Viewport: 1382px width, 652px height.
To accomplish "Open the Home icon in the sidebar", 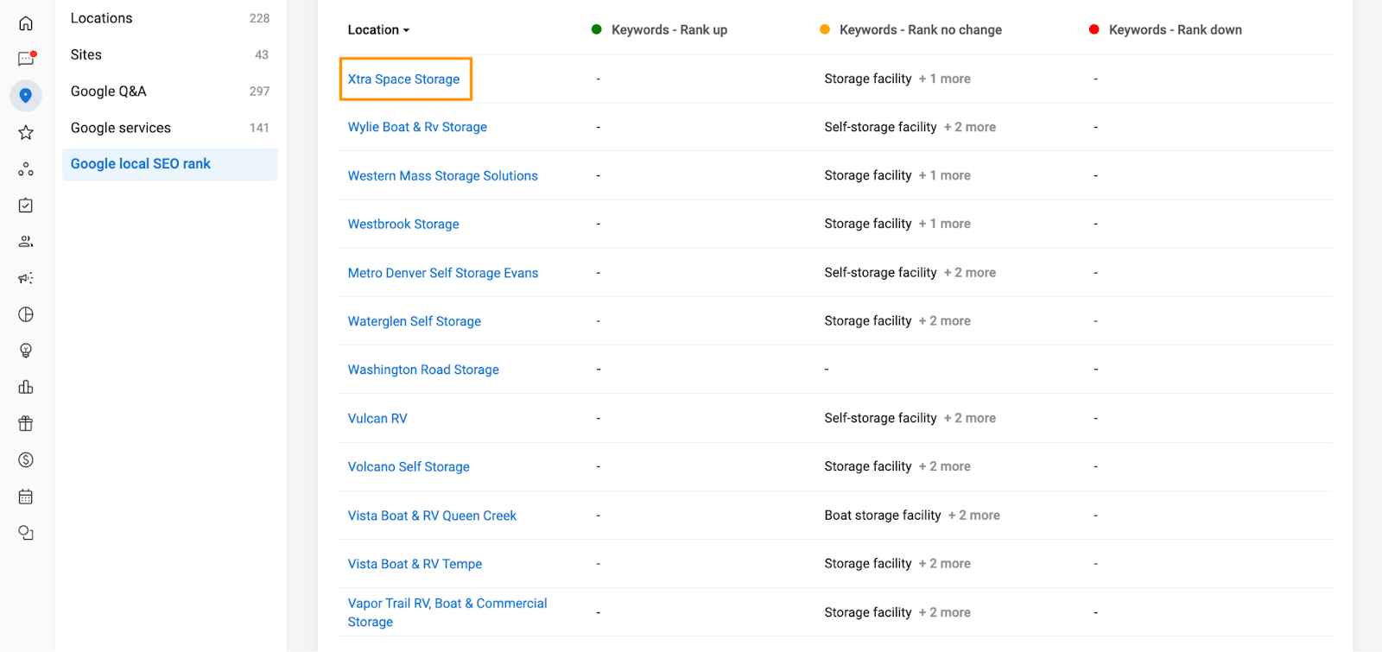I will pyautogui.click(x=26, y=23).
